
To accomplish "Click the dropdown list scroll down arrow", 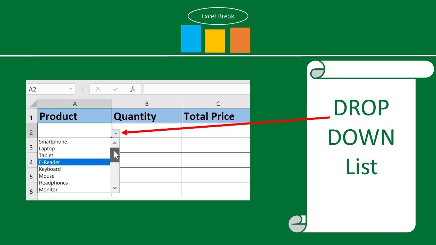I will pos(115,188).
